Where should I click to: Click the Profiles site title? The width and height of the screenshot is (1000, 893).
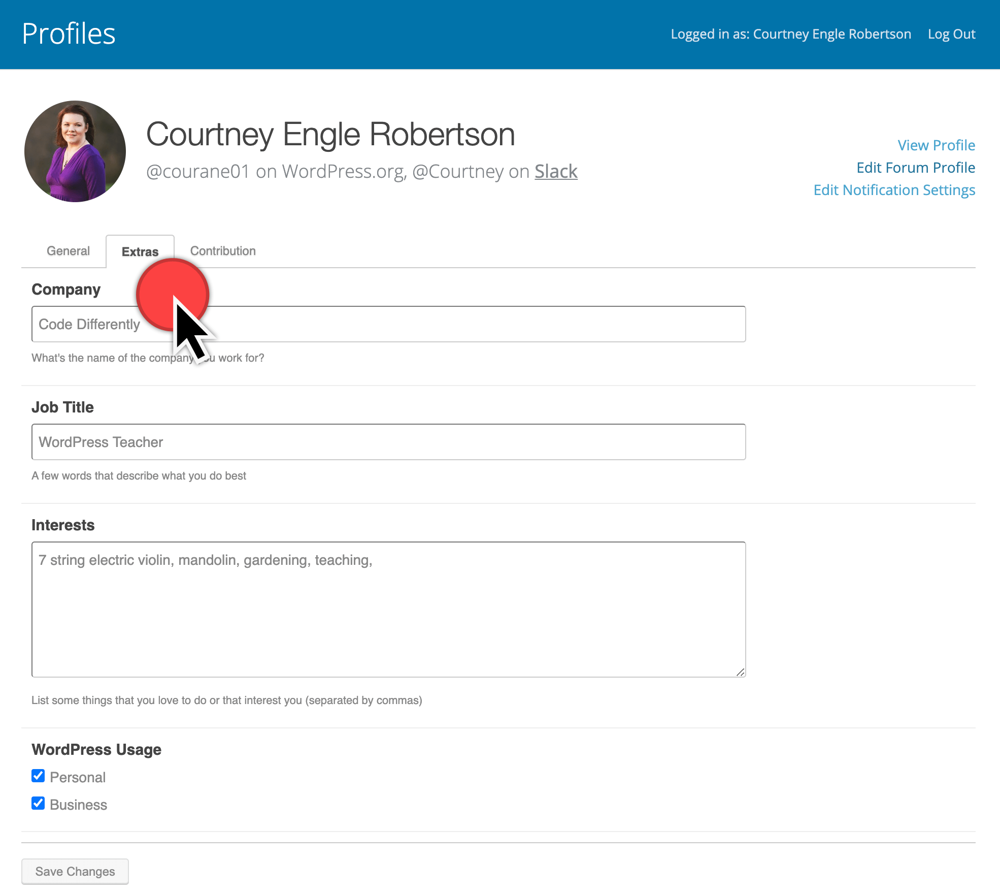69,34
